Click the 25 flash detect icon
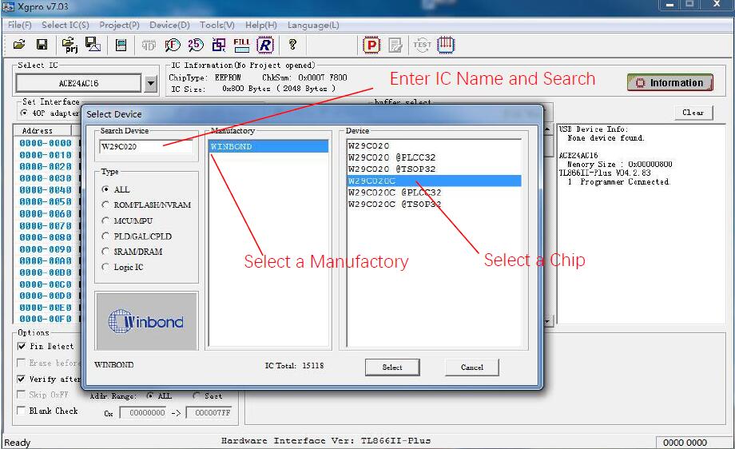This screenshot has height=449, width=735. click(x=195, y=45)
